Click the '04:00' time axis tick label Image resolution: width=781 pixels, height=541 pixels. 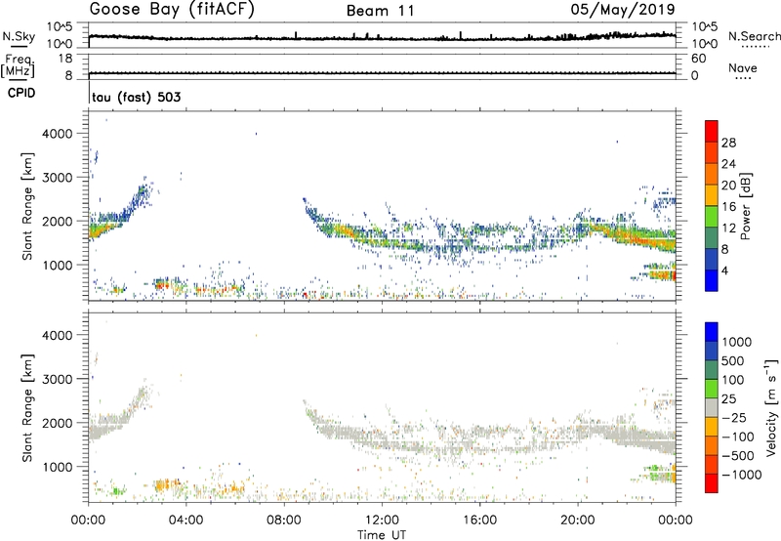(x=186, y=520)
